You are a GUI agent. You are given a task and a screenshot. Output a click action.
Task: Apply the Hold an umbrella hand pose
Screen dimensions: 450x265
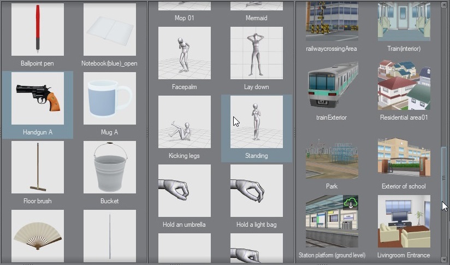[185, 191]
